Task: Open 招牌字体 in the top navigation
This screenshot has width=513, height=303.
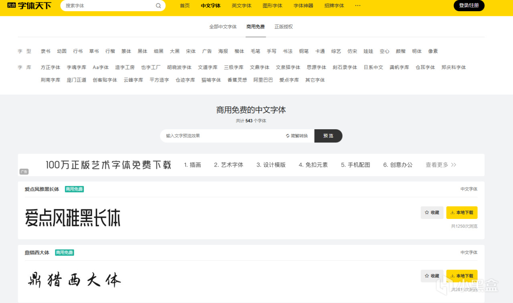Action: pos(334,6)
